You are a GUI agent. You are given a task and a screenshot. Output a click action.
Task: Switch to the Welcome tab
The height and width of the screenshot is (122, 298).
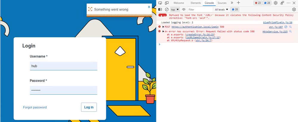[179, 3]
